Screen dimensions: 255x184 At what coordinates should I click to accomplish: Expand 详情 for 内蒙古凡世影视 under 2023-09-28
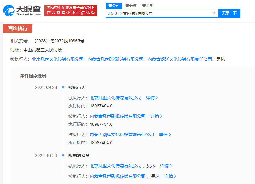click(156, 116)
